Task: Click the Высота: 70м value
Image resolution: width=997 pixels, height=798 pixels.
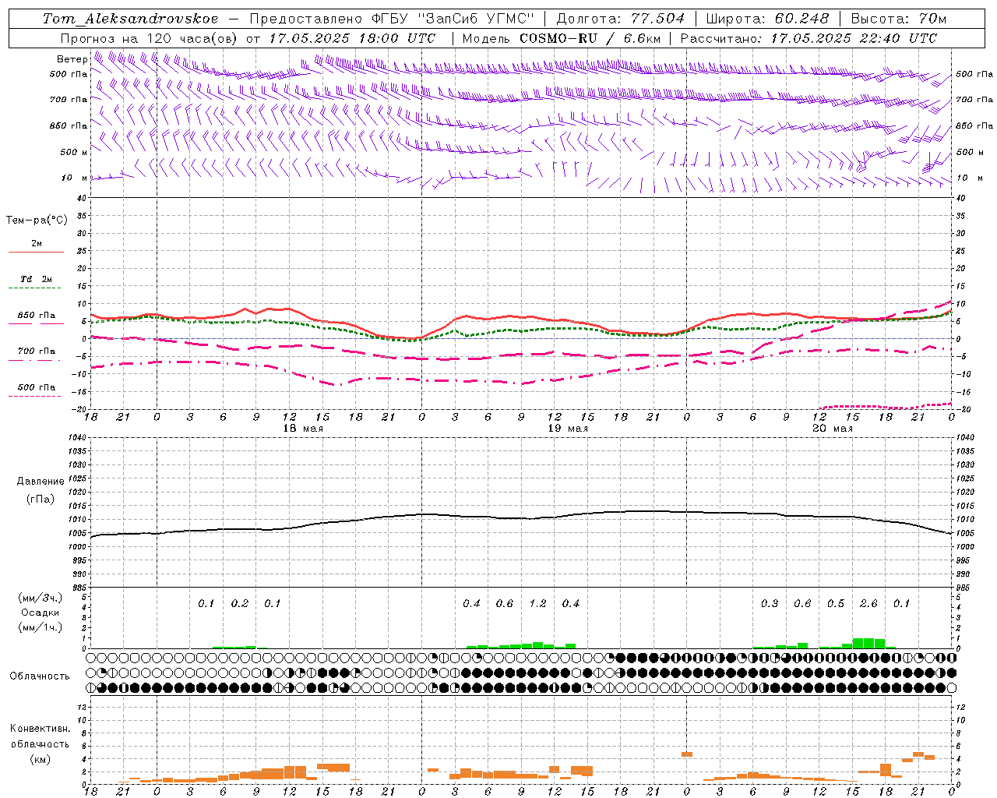Action: [x=899, y=19]
